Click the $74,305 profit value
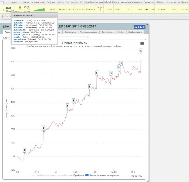The image size is (189, 182). pos(90,9)
